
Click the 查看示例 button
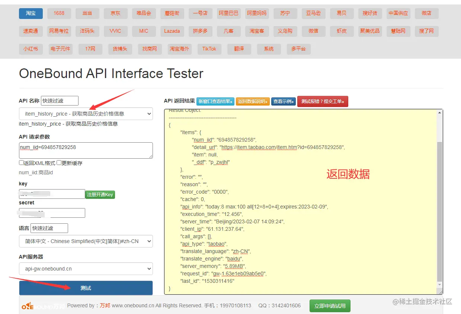pos(284,101)
